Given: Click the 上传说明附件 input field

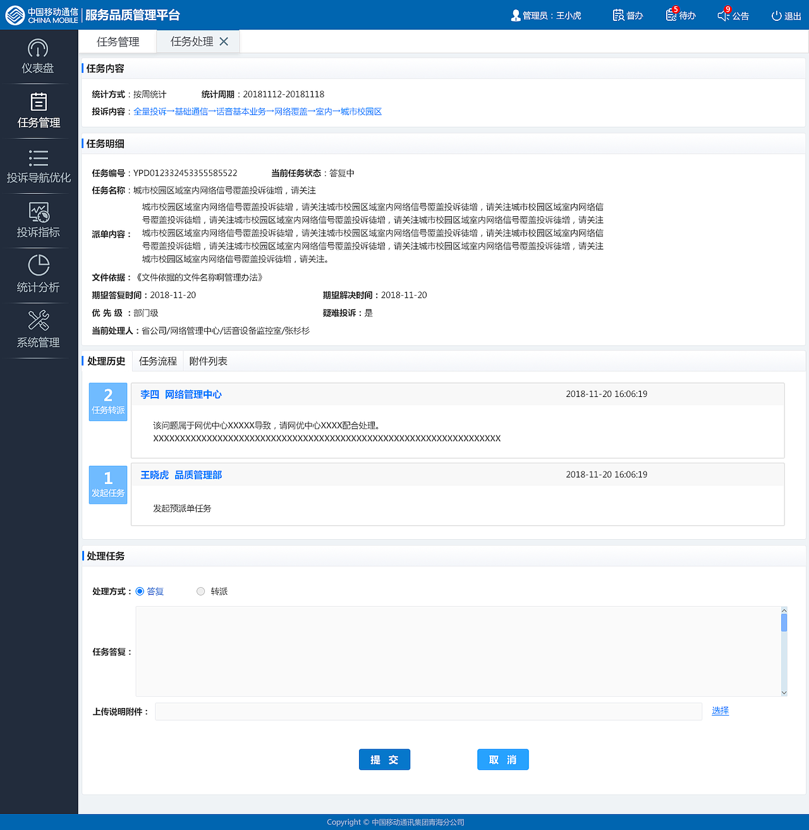Looking at the screenshot, I should [429, 711].
